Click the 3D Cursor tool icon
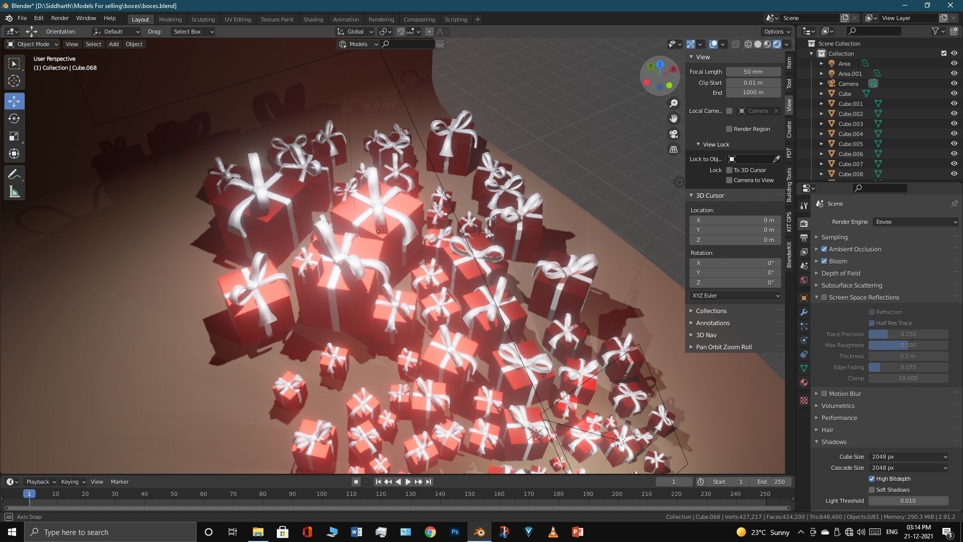The image size is (963, 542). [x=14, y=81]
